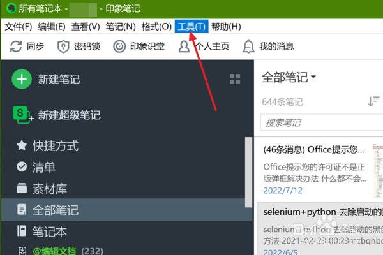The image size is (383, 255).
Task: Open the 编辑(E) menu
Action: pyautogui.click(x=52, y=26)
